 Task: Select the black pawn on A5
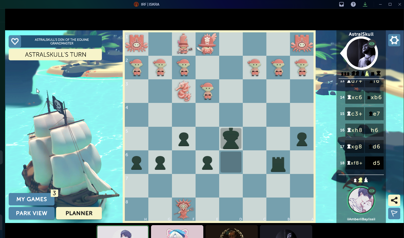click(x=302, y=139)
